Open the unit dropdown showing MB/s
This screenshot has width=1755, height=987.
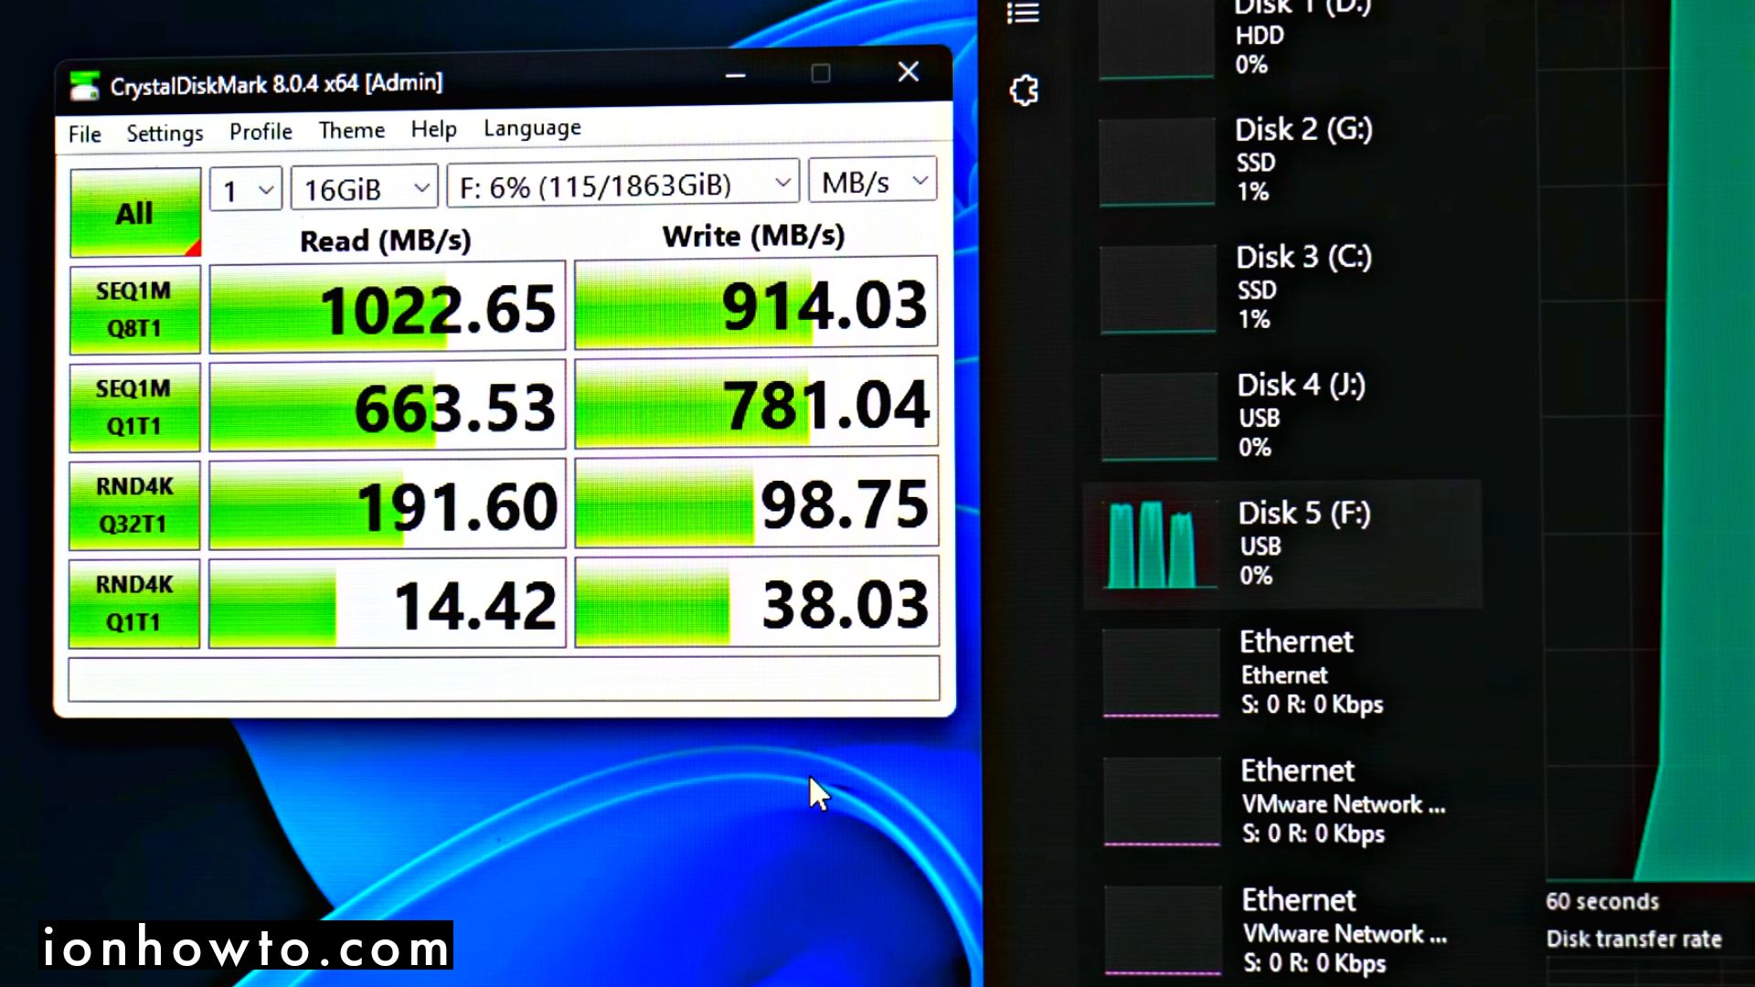point(873,182)
